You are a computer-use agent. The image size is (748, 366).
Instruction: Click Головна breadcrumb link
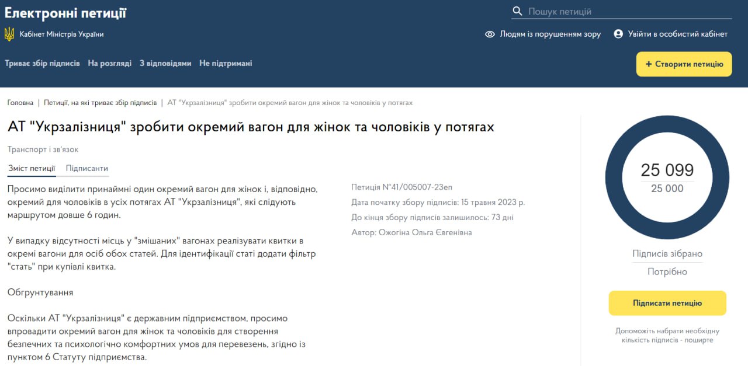point(20,103)
